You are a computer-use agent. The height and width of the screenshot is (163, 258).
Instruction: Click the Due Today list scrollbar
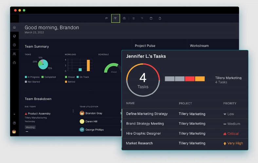coord(73,111)
